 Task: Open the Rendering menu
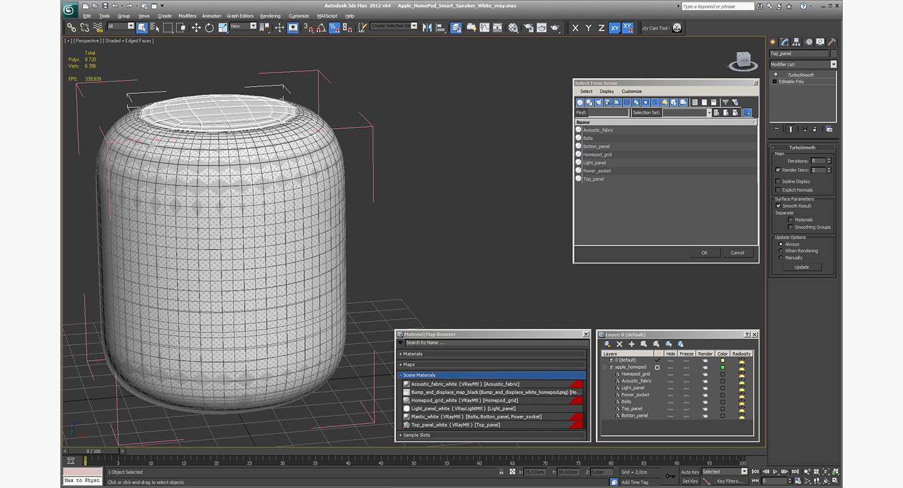pos(270,16)
